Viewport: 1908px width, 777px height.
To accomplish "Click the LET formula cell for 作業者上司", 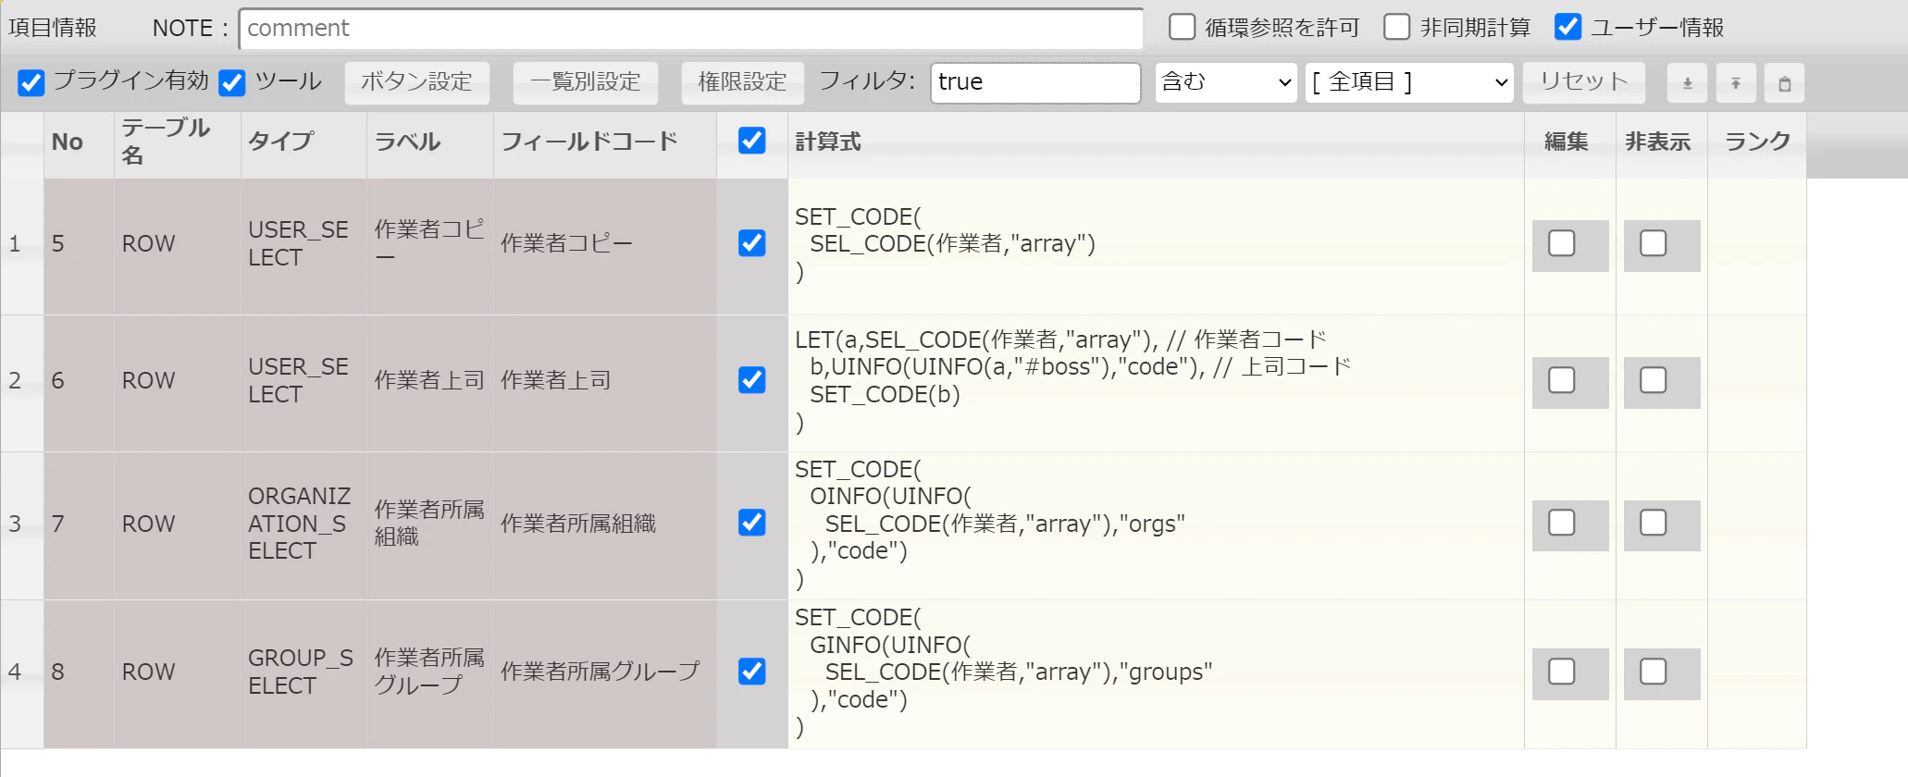I will pyautogui.click(x=1156, y=382).
